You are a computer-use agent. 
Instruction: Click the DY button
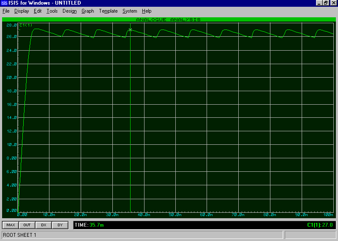pyautogui.click(x=60, y=225)
